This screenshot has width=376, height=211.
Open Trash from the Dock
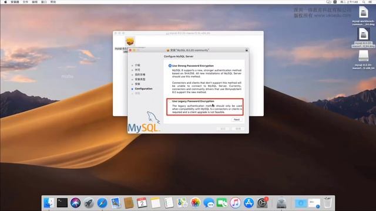pyautogui.click(x=327, y=203)
